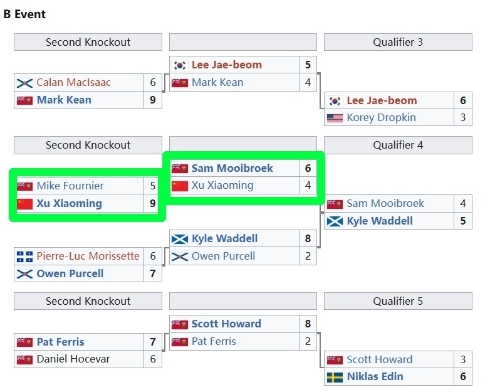Click the Nova Scotia flag beside Calan MacIsaac

tap(24, 83)
